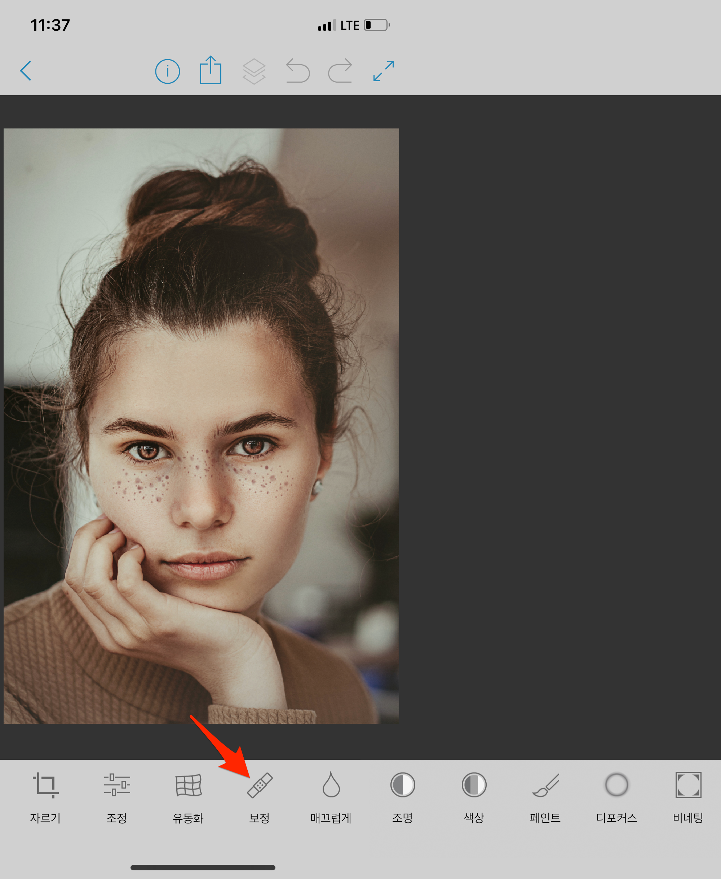This screenshot has height=879, width=721.
Task: Open the photo info button
Action: [167, 71]
